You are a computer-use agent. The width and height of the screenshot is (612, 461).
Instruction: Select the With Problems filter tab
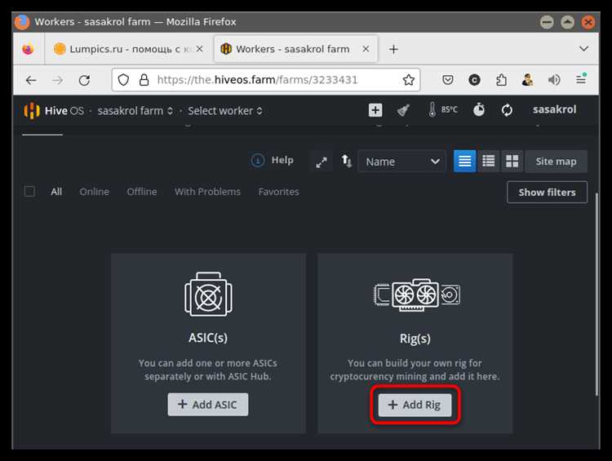207,192
